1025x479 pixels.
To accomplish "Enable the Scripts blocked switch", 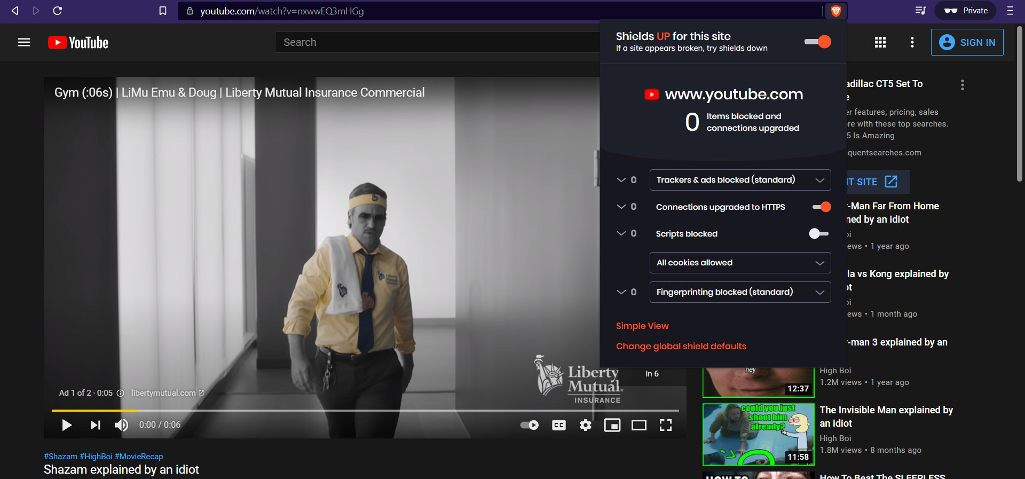I will (818, 233).
